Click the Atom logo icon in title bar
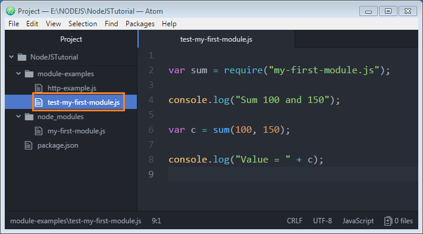Image resolution: width=423 pixels, height=234 pixels. click(x=11, y=11)
